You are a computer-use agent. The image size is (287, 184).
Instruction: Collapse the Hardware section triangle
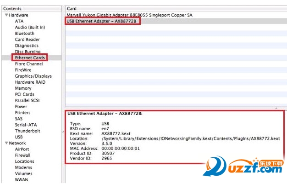coord(6,15)
